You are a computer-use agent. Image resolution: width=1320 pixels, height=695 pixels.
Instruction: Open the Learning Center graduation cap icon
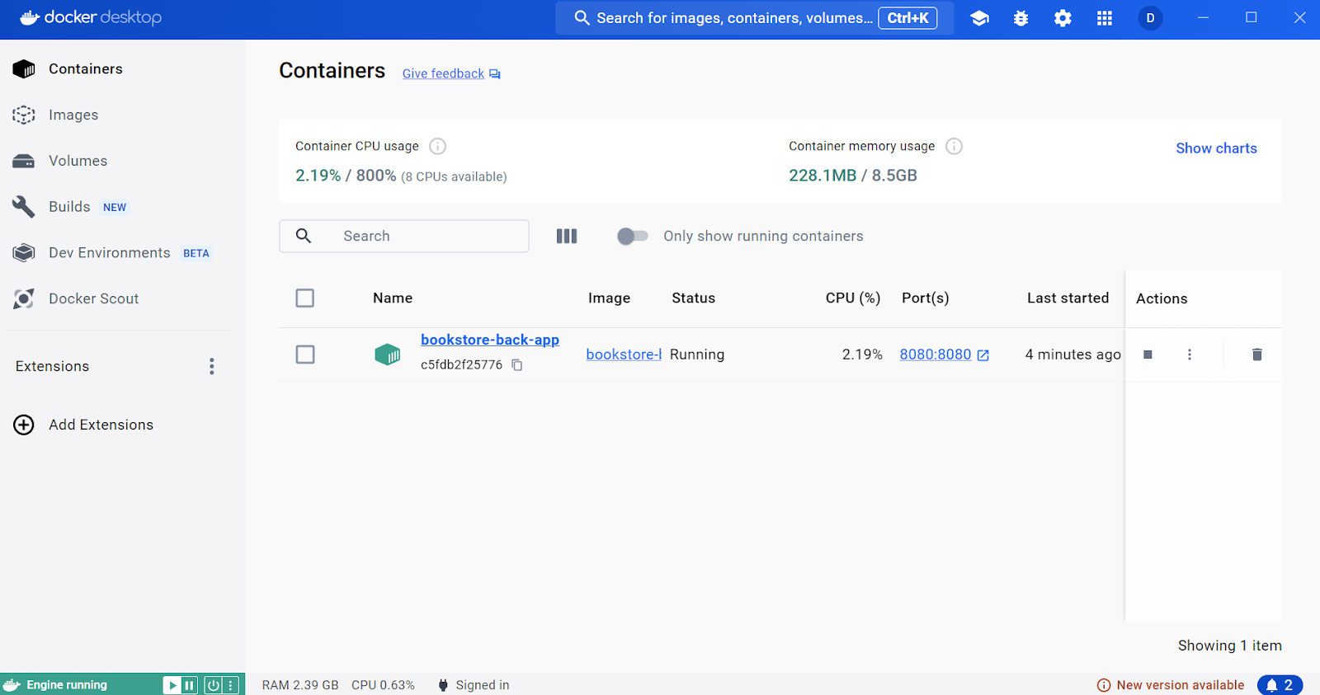(979, 18)
